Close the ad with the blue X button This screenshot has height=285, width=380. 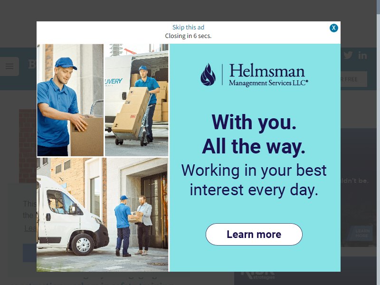(x=334, y=28)
